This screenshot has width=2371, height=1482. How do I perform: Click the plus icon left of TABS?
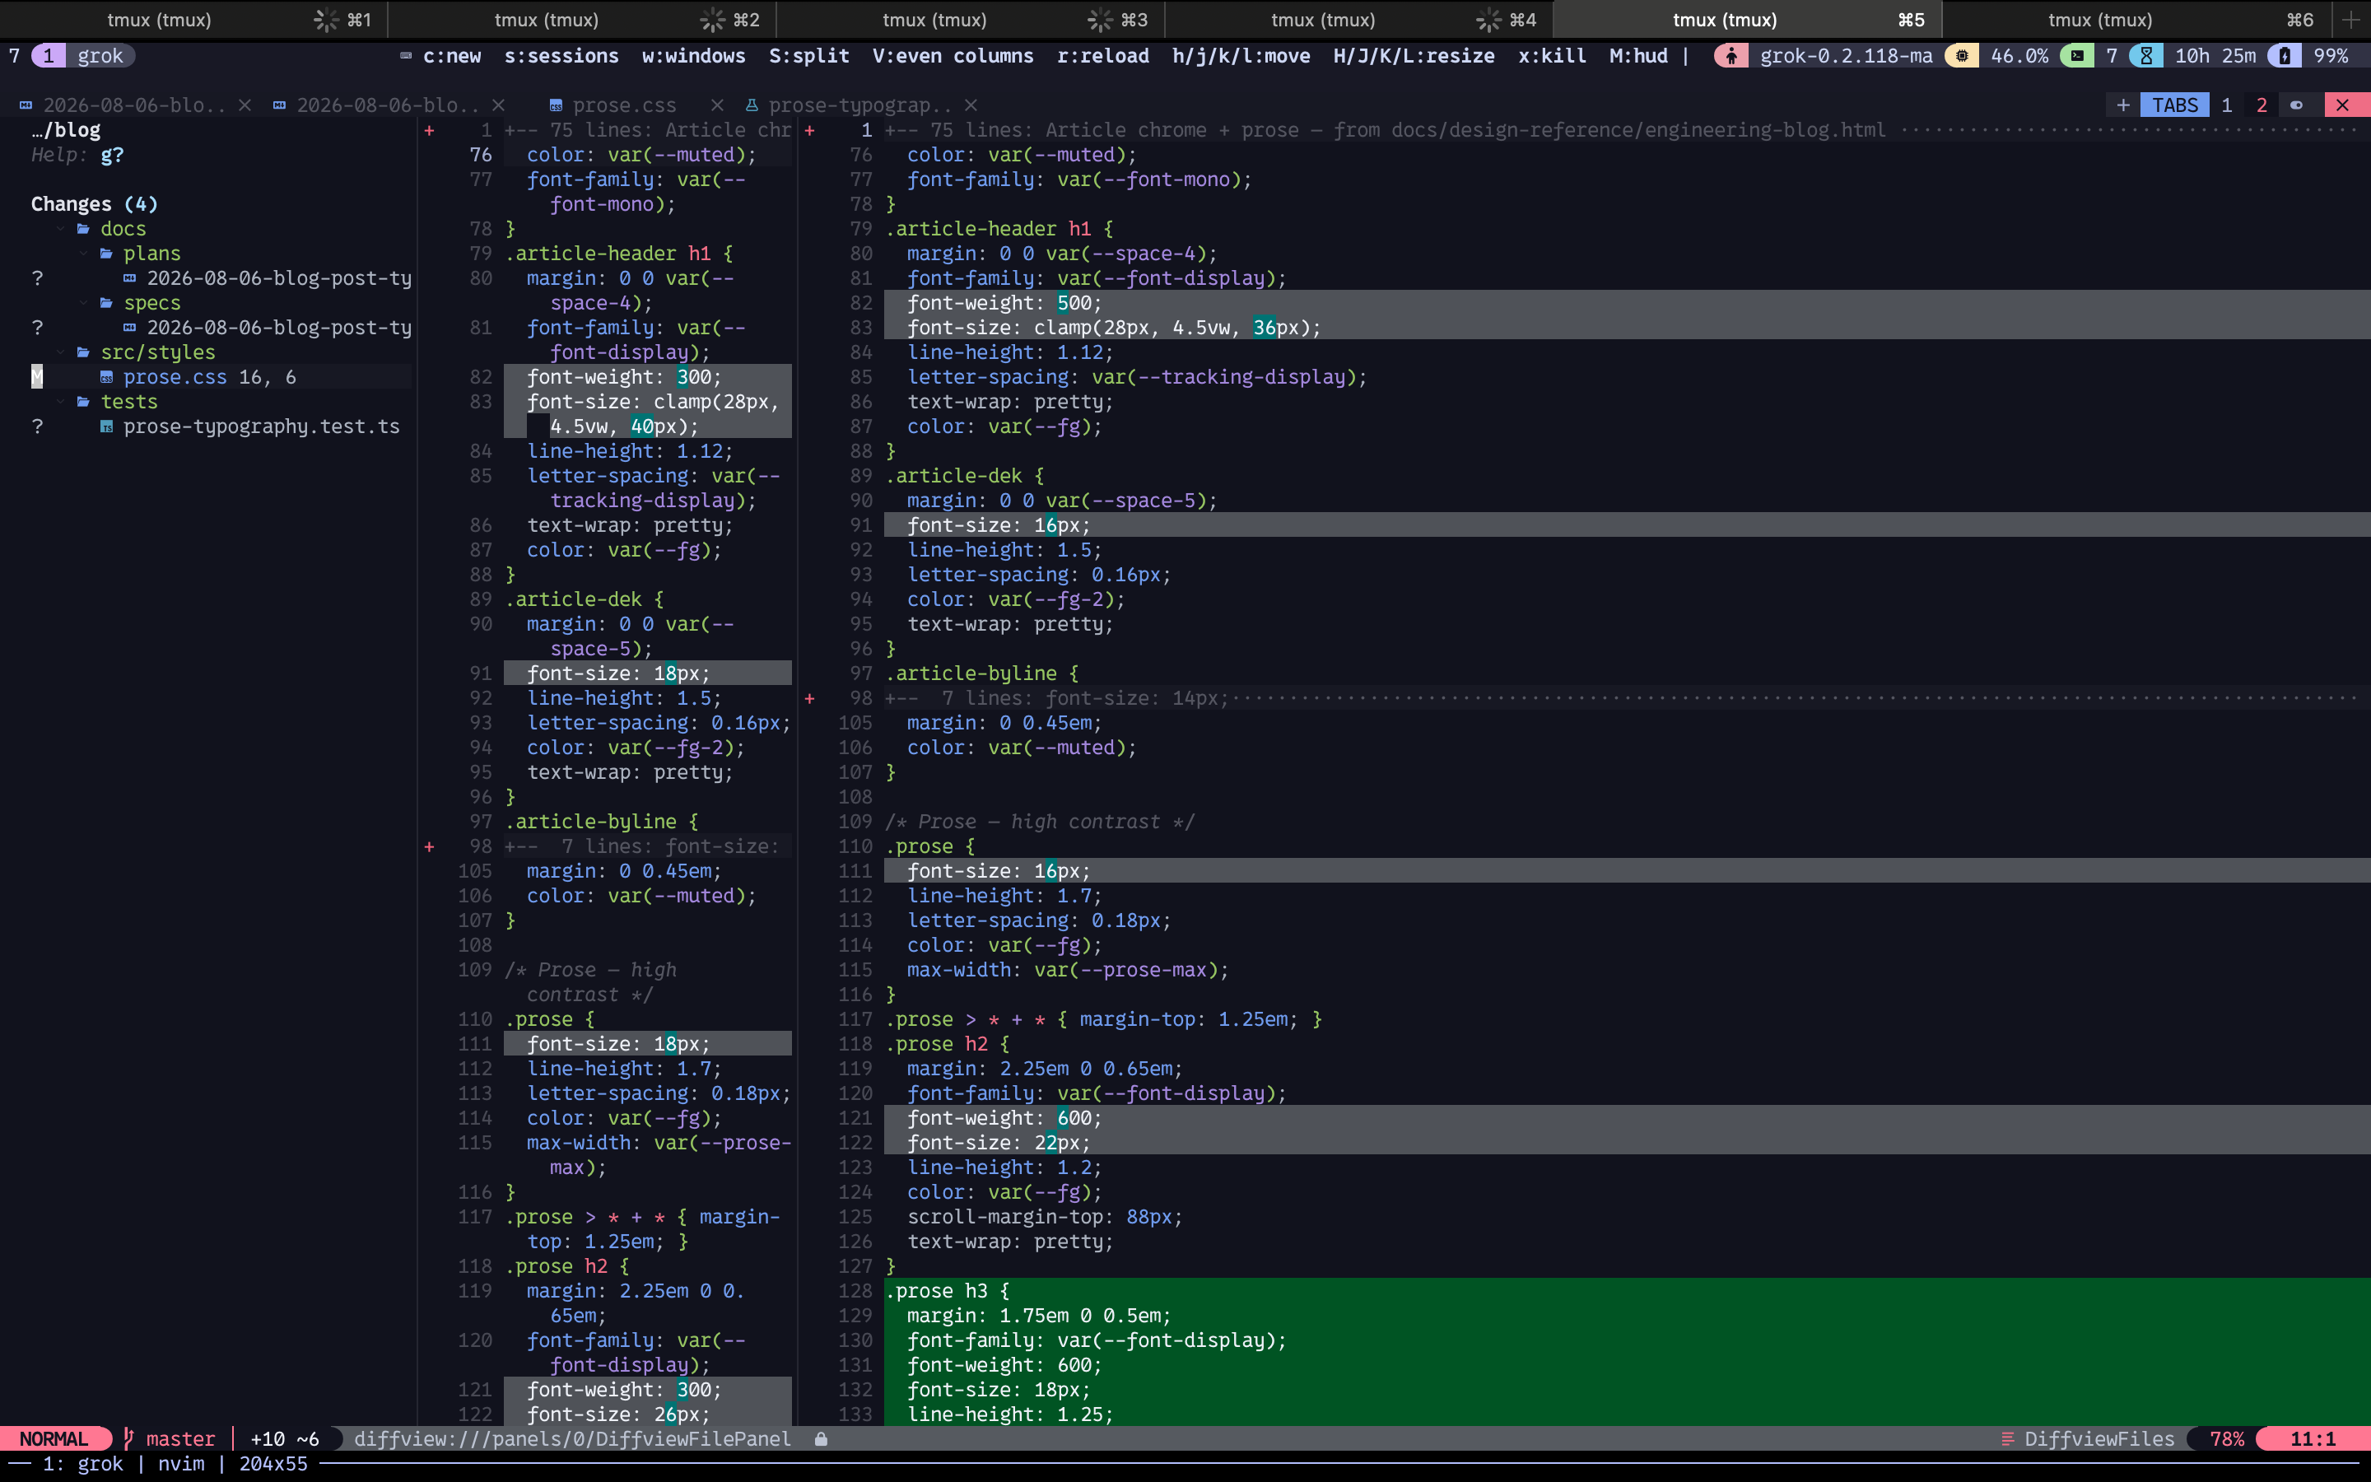[x=2123, y=105]
